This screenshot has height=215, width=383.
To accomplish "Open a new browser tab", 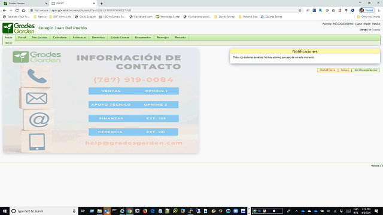I will (101, 4).
